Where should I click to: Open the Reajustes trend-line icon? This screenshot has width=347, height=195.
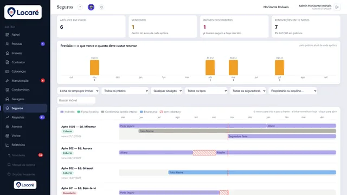click(x=7, y=118)
